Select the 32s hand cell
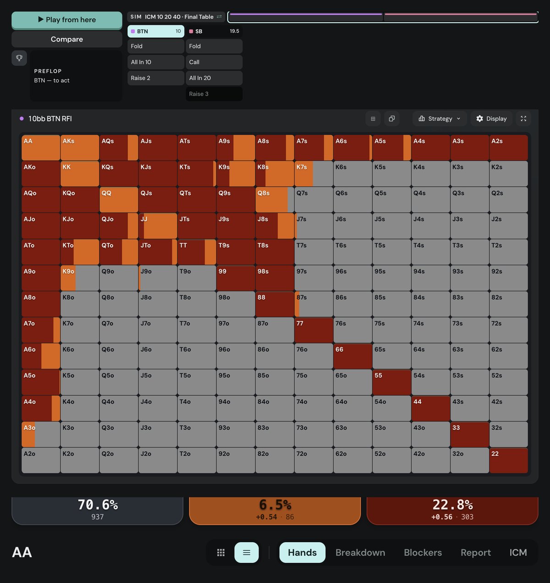550x583 pixels. click(x=508, y=434)
